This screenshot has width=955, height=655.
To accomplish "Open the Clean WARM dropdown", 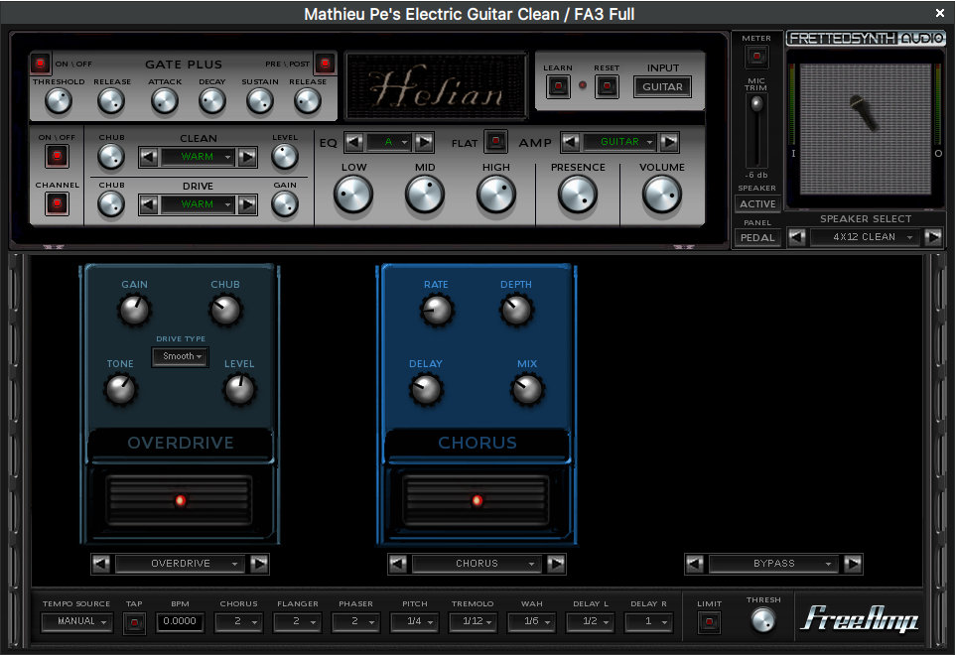I will [x=198, y=157].
